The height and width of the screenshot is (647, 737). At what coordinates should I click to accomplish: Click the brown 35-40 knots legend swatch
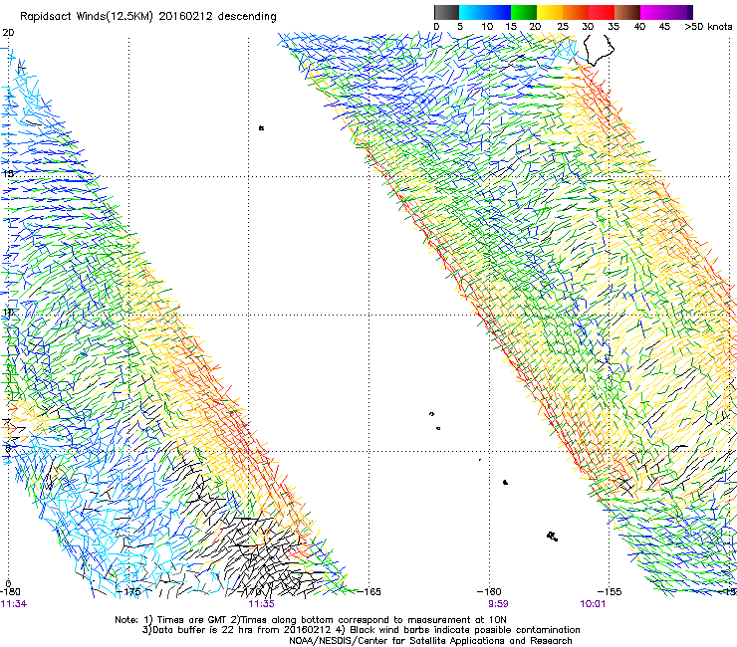point(627,12)
